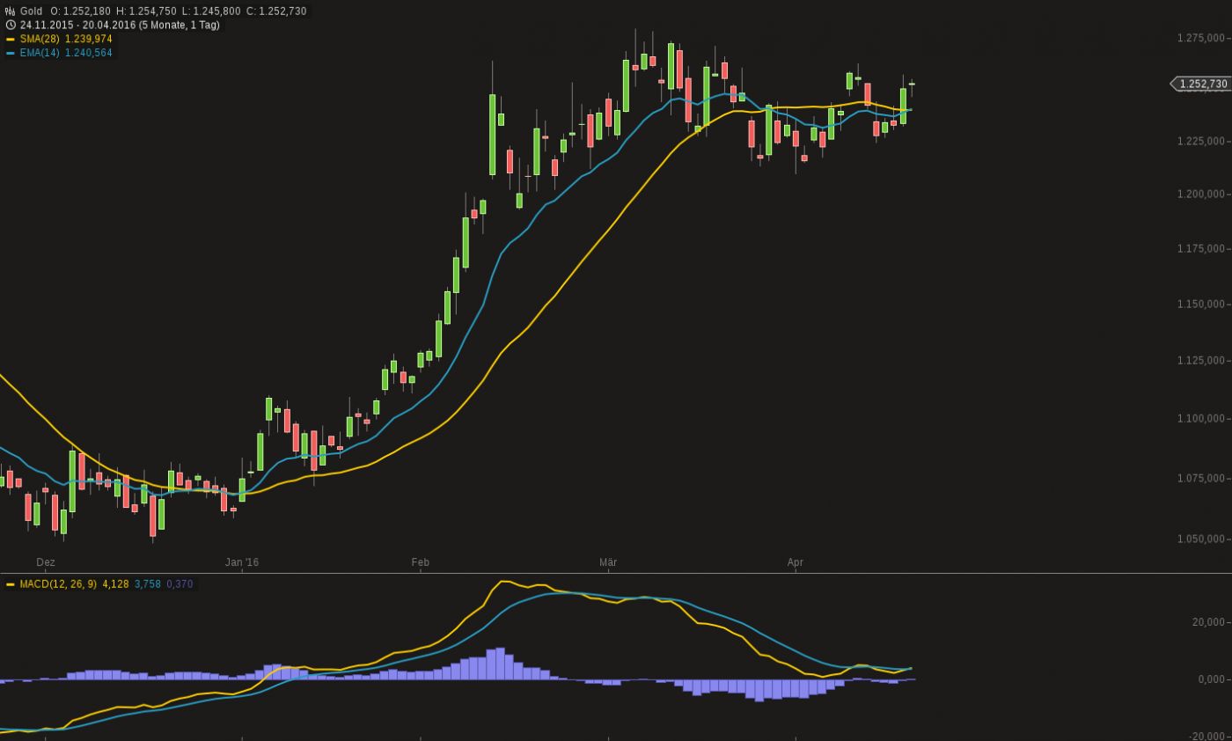Click the 1.225,000 price axis label

click(x=1200, y=141)
